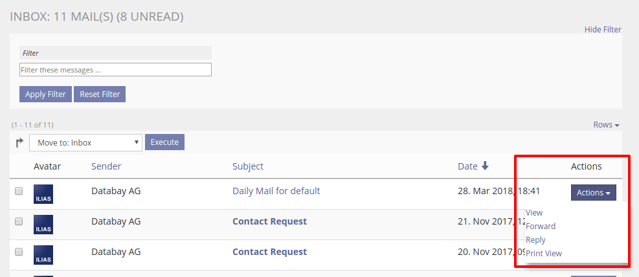Click the Execute button
The image size is (639, 277).
point(164,142)
